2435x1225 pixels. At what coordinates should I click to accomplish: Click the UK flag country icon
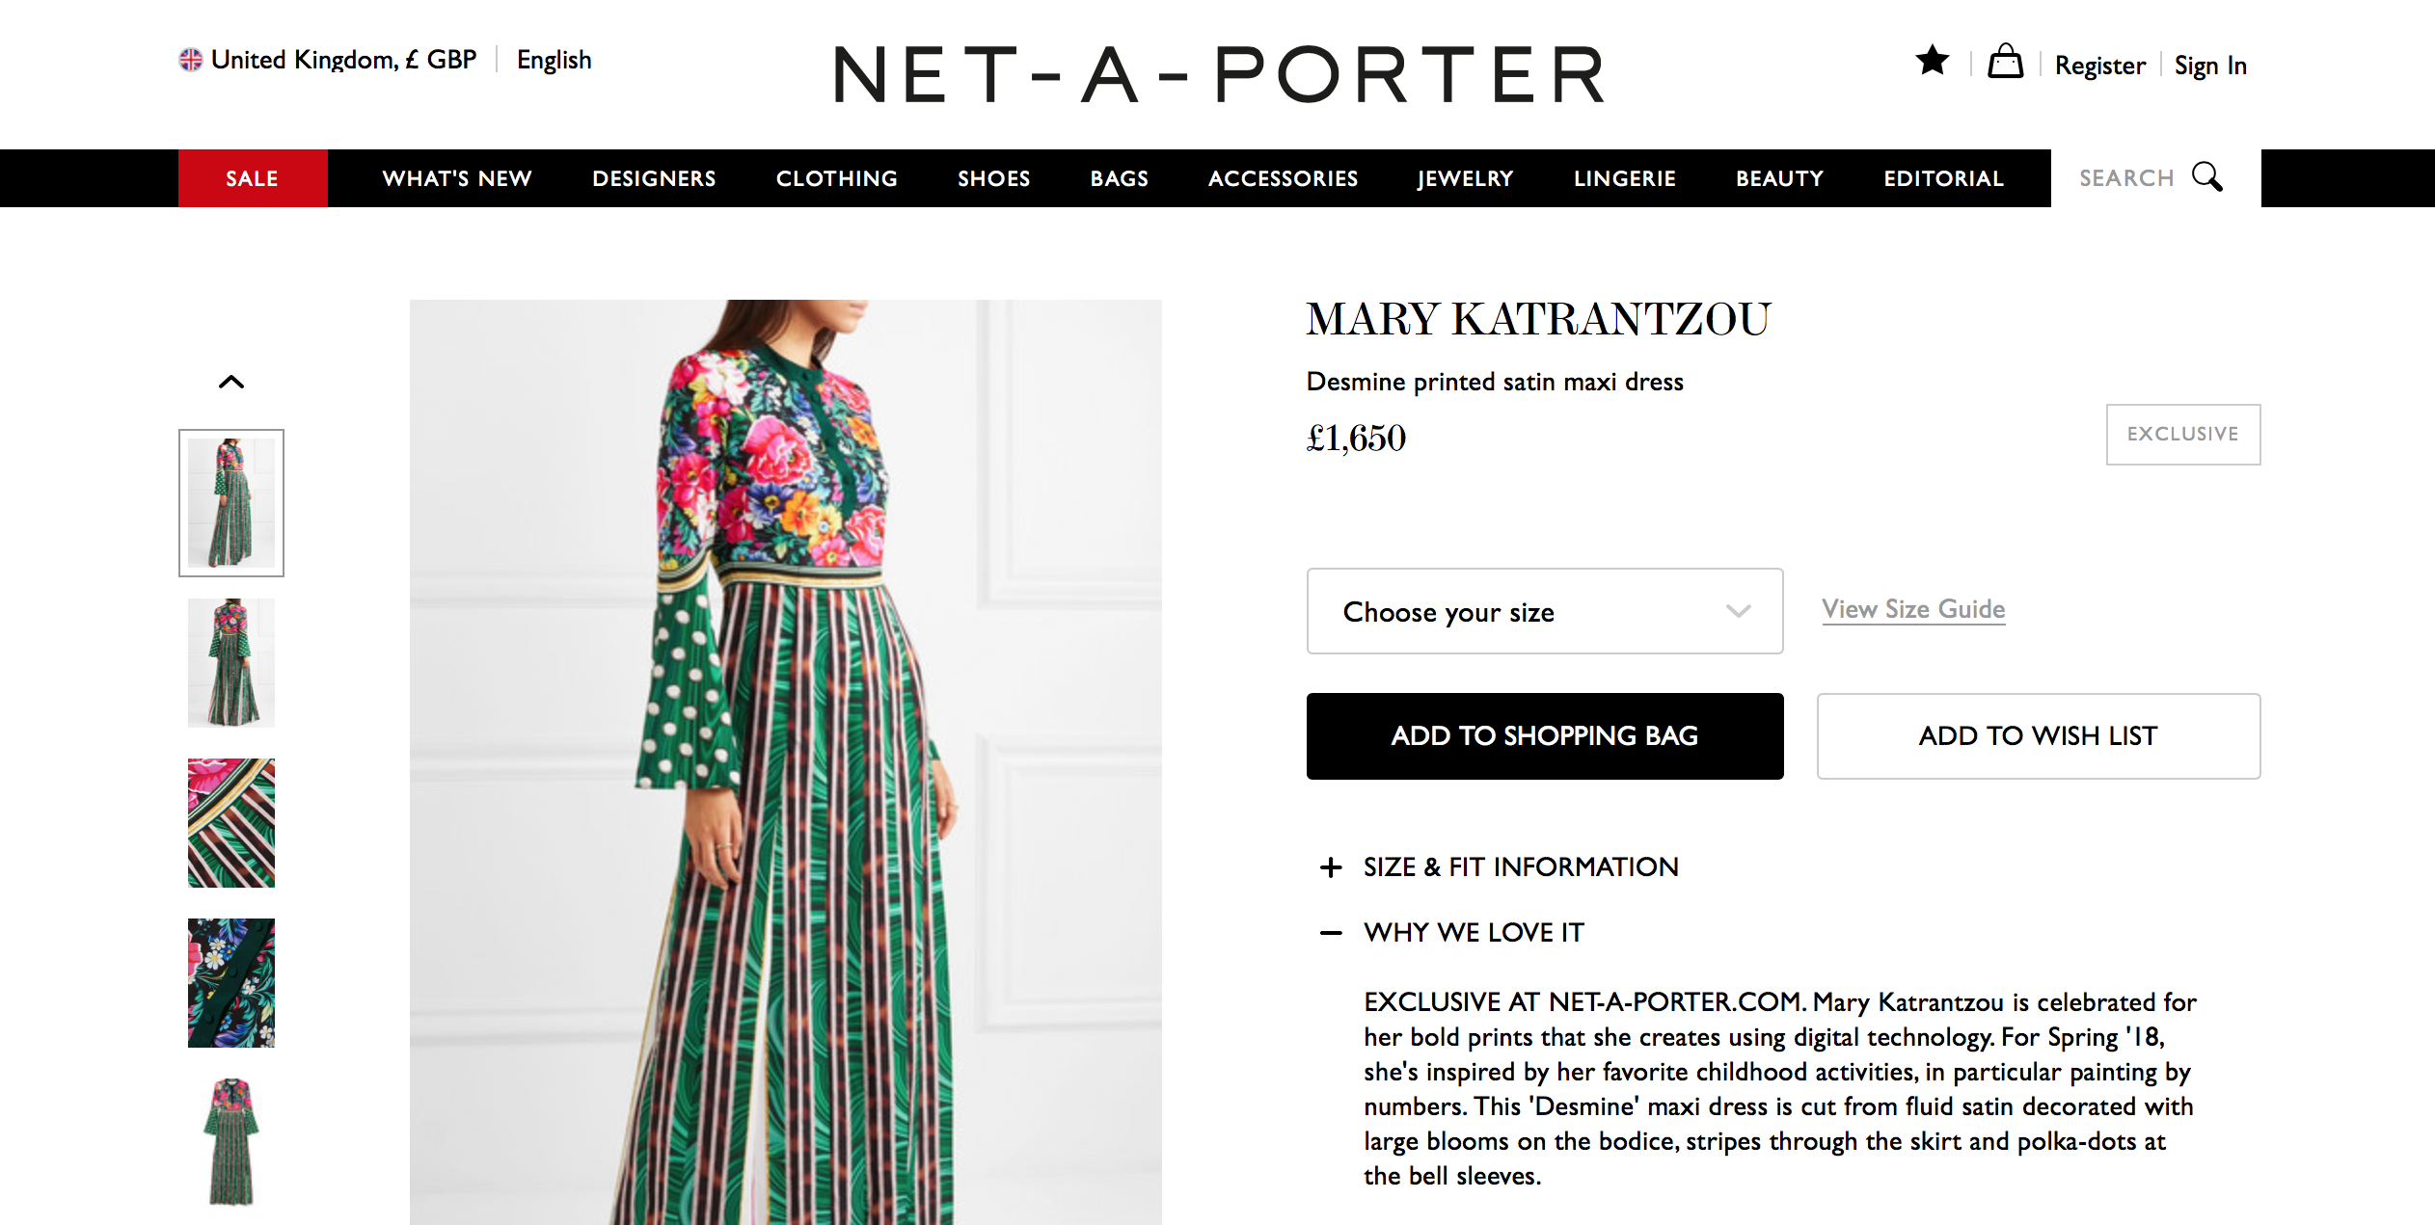[x=191, y=60]
